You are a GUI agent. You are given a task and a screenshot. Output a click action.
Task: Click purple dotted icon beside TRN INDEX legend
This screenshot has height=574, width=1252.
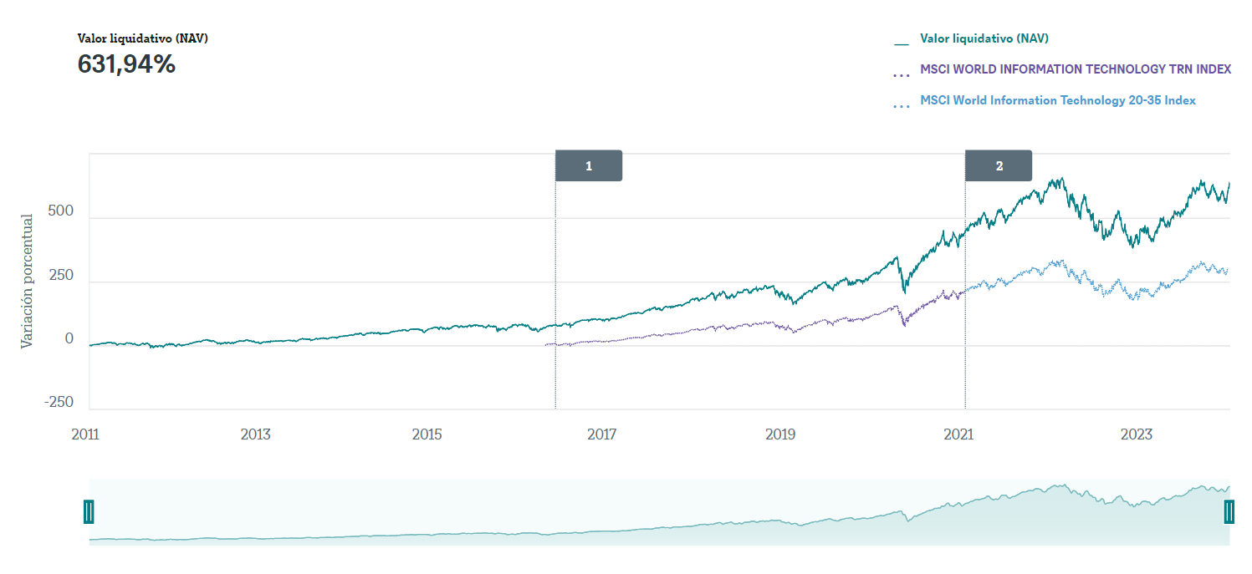(x=901, y=75)
